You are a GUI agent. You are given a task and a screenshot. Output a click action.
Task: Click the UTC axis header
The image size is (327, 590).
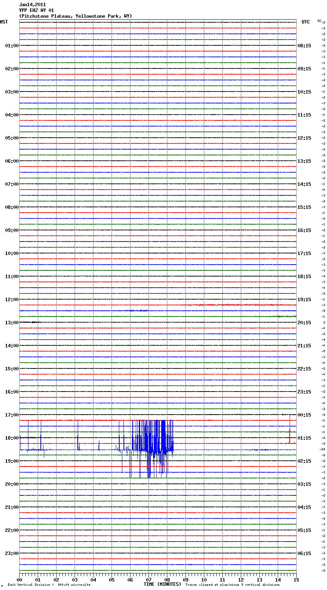[x=306, y=22]
